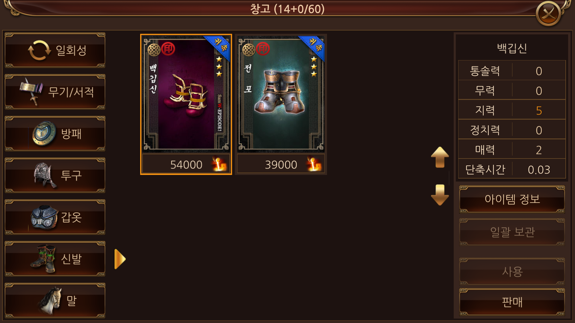Select the 일회성 category with refresh icon
Image resolution: width=575 pixels, height=323 pixels.
click(x=55, y=50)
